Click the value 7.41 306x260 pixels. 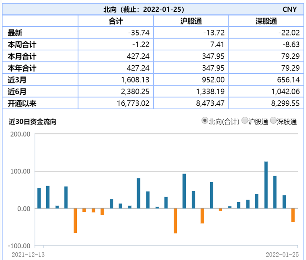(217, 44)
